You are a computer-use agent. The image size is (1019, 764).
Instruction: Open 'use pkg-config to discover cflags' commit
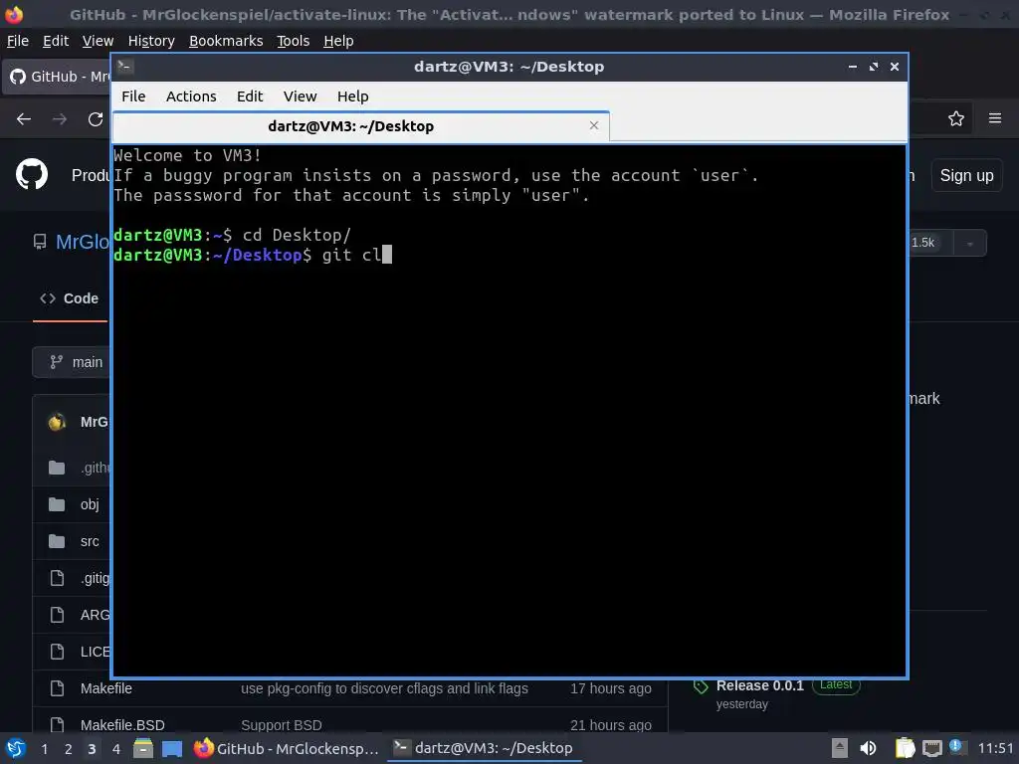tap(384, 688)
